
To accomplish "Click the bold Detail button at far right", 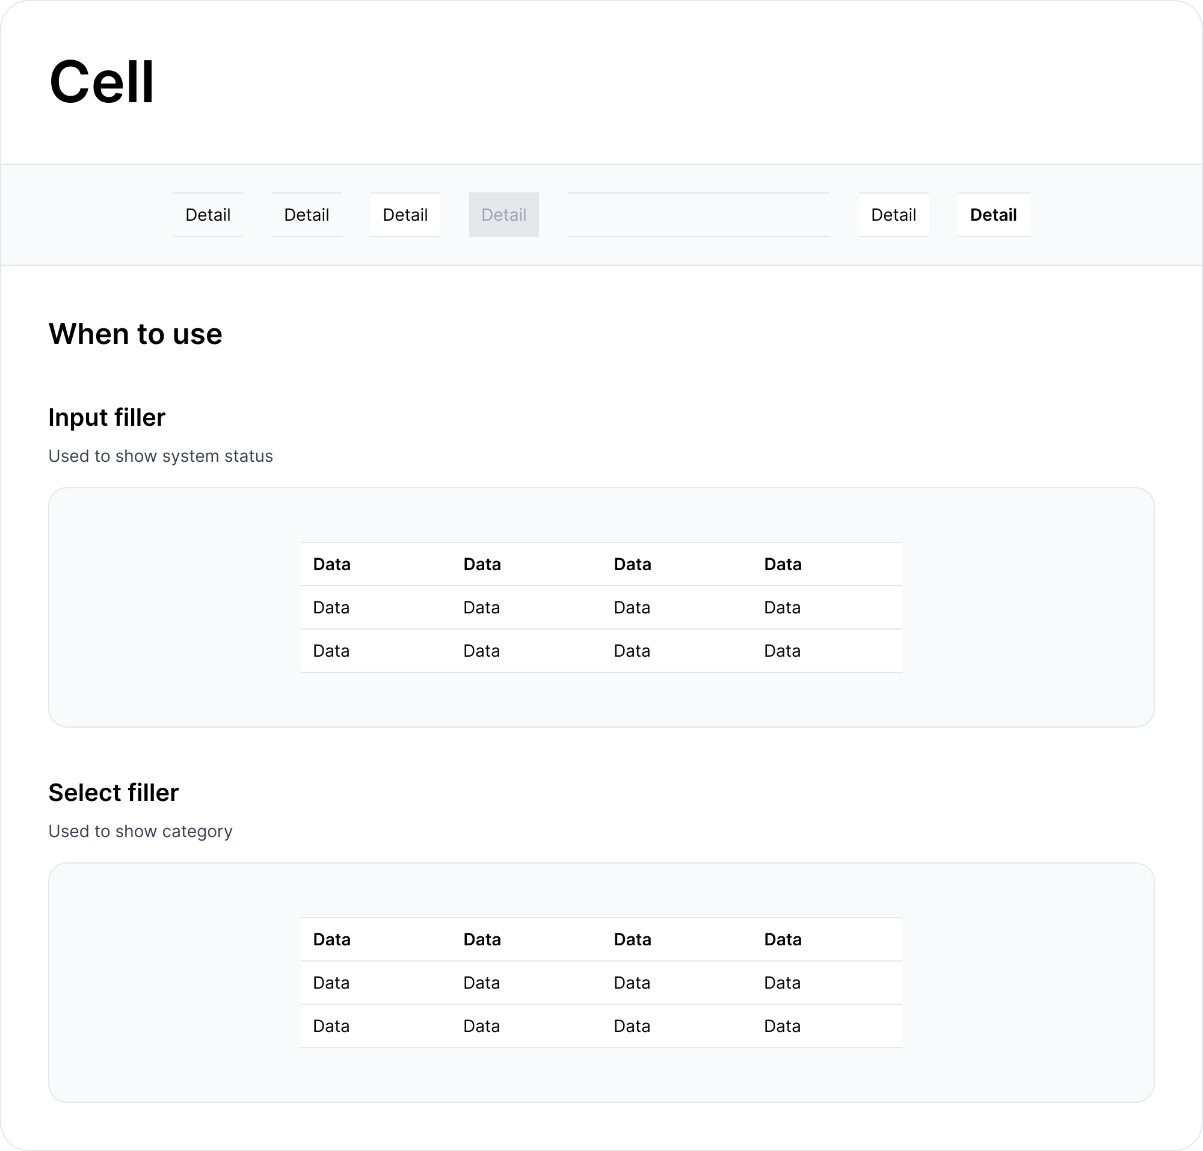I will tap(993, 215).
